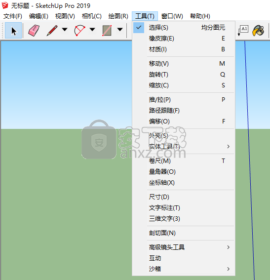
Task: Open the 相机(C) menu
Action: coord(92,16)
